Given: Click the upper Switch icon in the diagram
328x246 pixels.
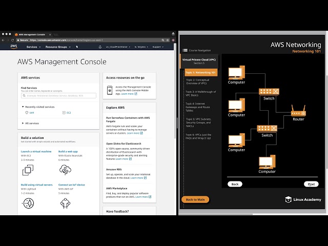Looking at the screenshot, I should [269, 92].
